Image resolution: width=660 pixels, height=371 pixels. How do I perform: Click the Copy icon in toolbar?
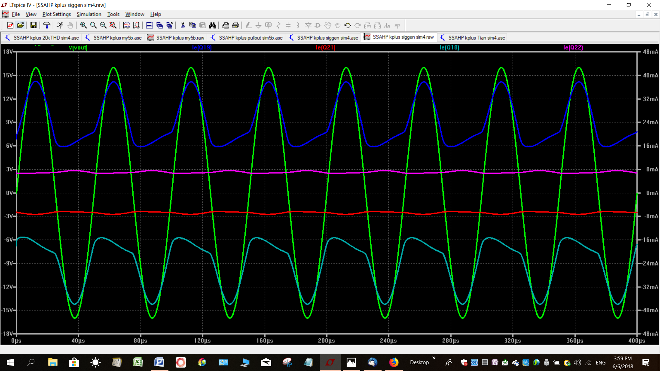[x=192, y=25]
